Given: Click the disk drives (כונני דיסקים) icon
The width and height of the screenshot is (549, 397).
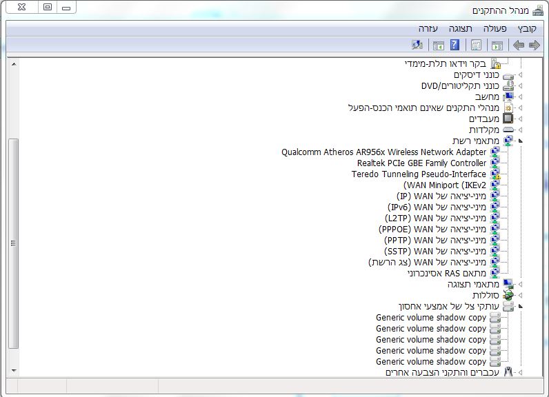Looking at the screenshot, I should [x=508, y=76].
